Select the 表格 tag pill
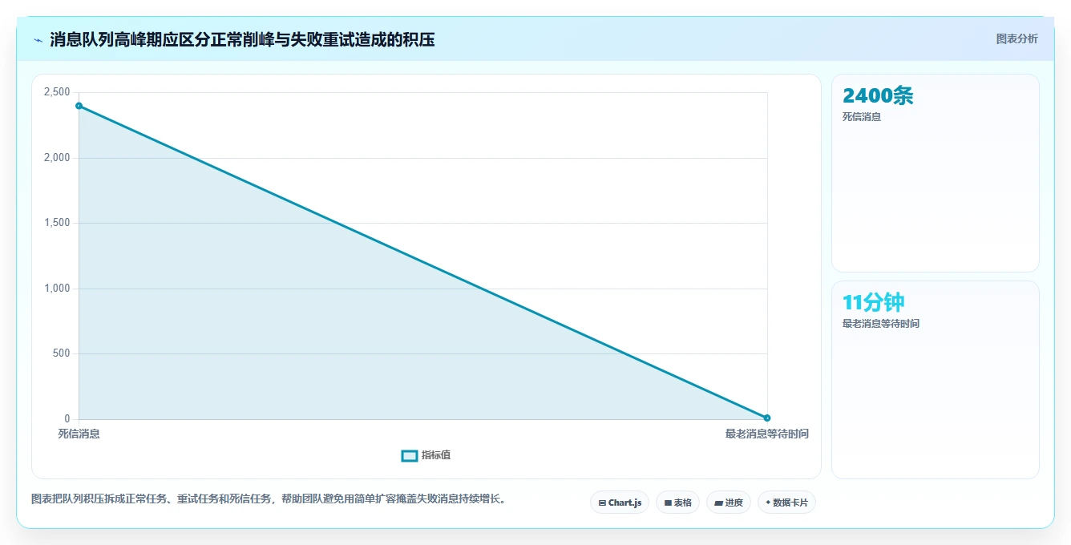Image resolution: width=1071 pixels, height=545 pixels. [677, 503]
